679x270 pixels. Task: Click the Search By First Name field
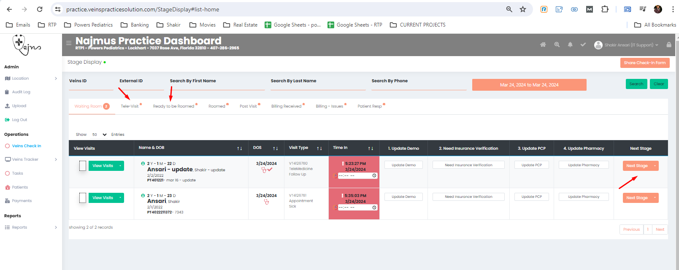[x=217, y=86]
